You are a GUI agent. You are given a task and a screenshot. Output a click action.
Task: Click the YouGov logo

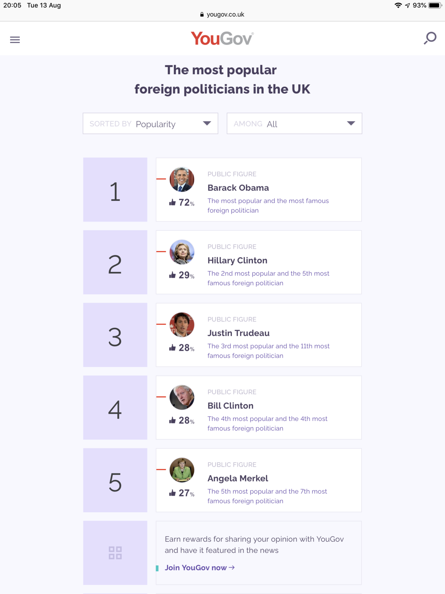click(x=222, y=39)
